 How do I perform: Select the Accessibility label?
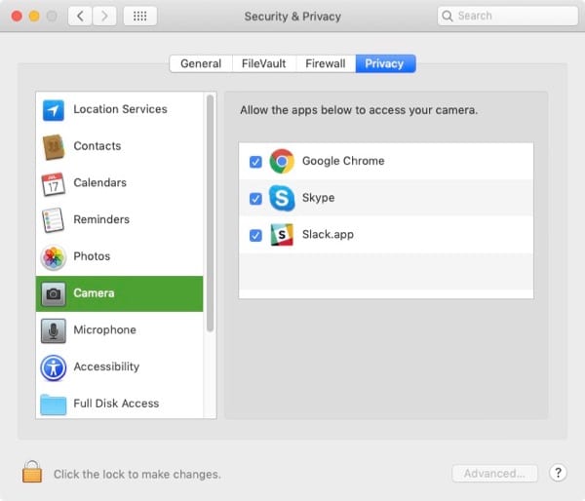click(x=106, y=366)
